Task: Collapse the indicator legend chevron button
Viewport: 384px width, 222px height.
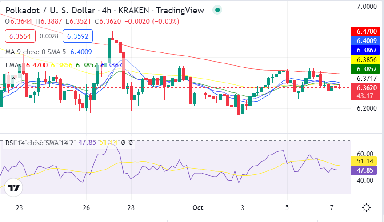Action: [13, 79]
